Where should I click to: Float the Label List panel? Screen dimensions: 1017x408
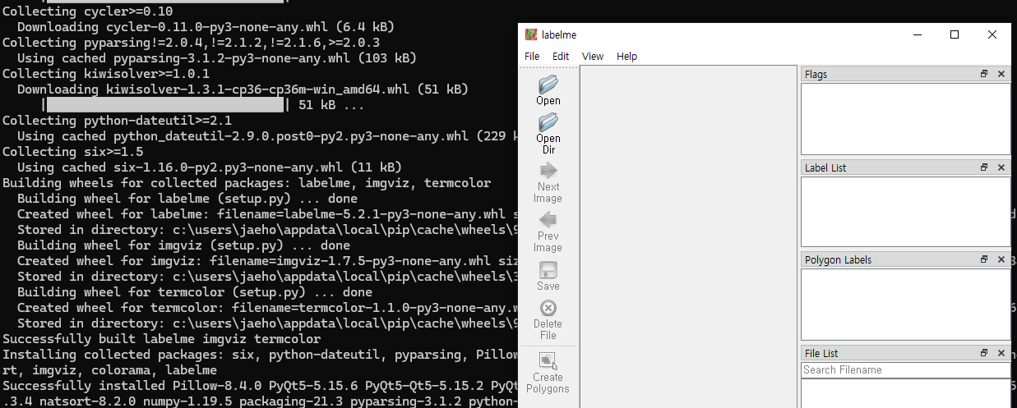984,167
